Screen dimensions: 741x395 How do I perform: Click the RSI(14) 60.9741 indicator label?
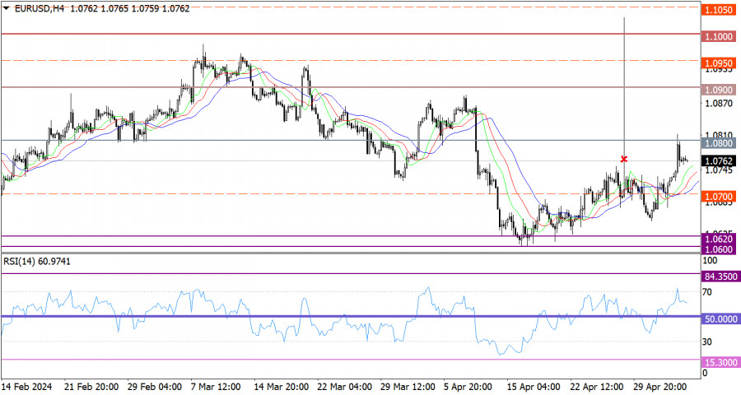(37, 262)
